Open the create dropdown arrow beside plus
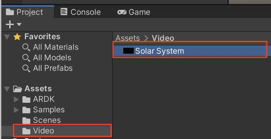The image size is (271, 139). point(19,24)
